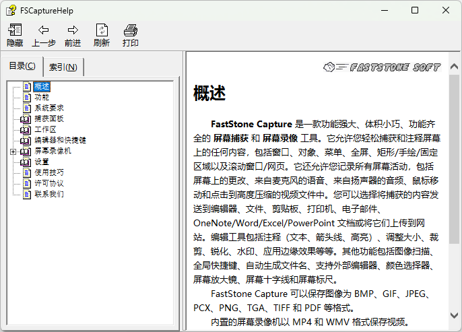
Task: Switch to the 索引(N) tab
Action: [x=63, y=67]
